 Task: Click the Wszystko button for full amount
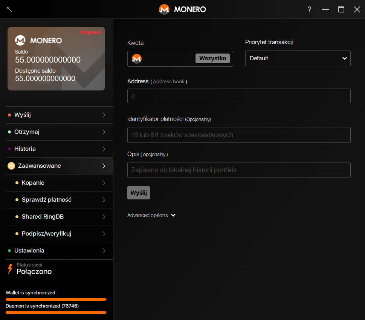coord(212,58)
